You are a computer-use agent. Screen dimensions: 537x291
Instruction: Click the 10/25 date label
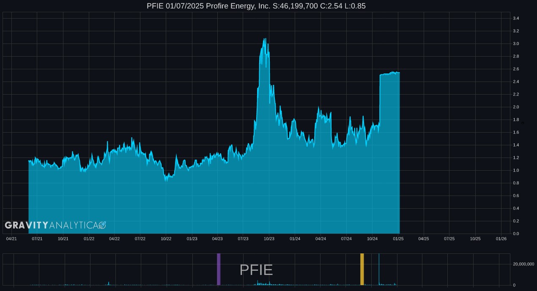click(x=475, y=239)
